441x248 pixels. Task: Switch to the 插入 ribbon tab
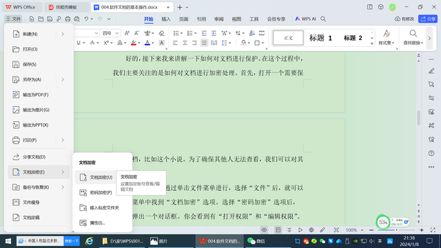(166, 19)
